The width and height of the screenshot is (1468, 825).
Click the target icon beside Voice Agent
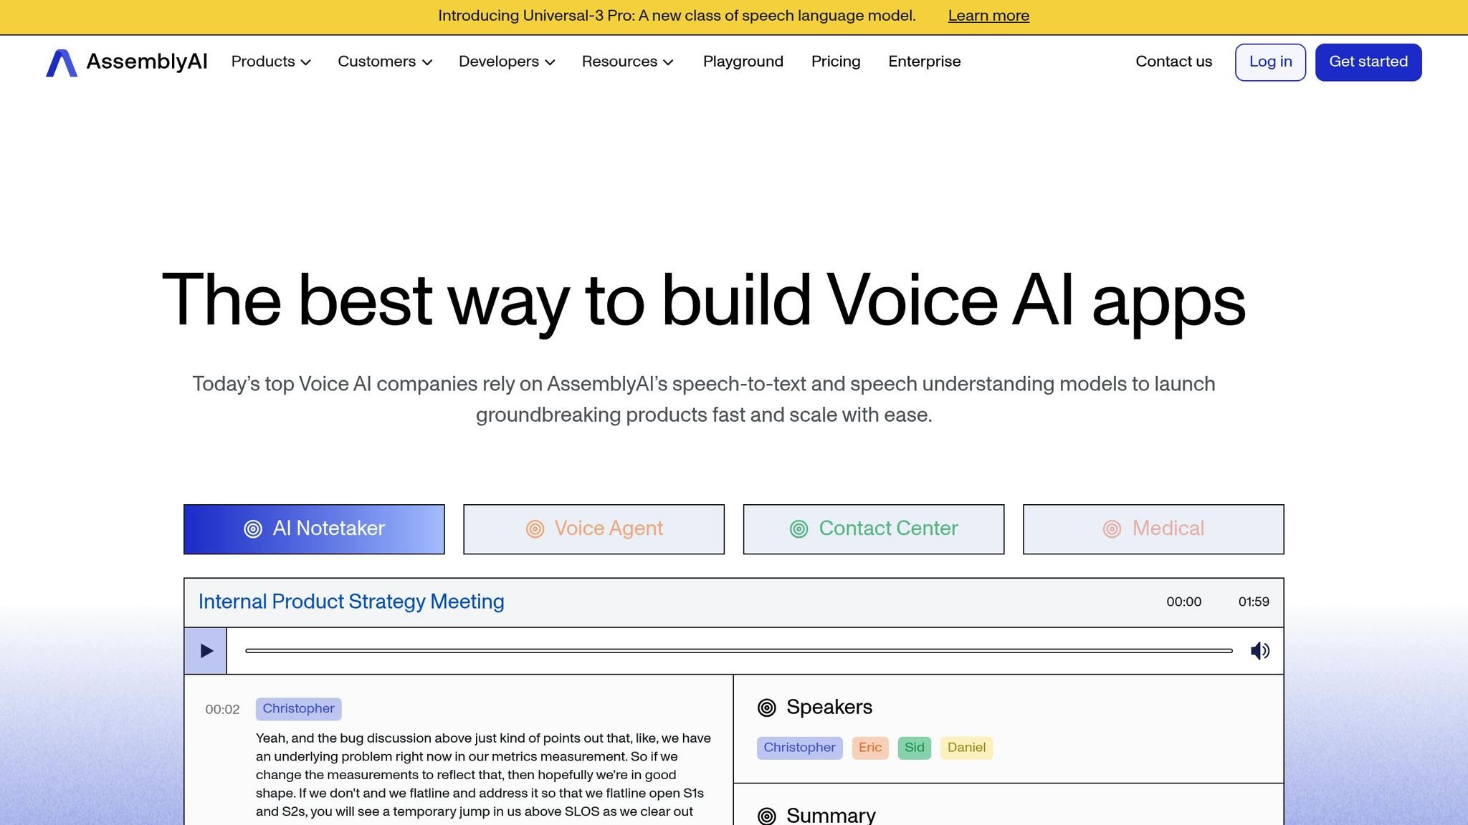click(535, 529)
